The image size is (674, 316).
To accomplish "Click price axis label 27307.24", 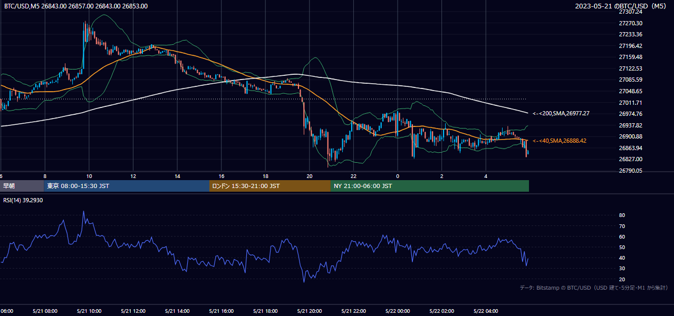I will [x=630, y=12].
